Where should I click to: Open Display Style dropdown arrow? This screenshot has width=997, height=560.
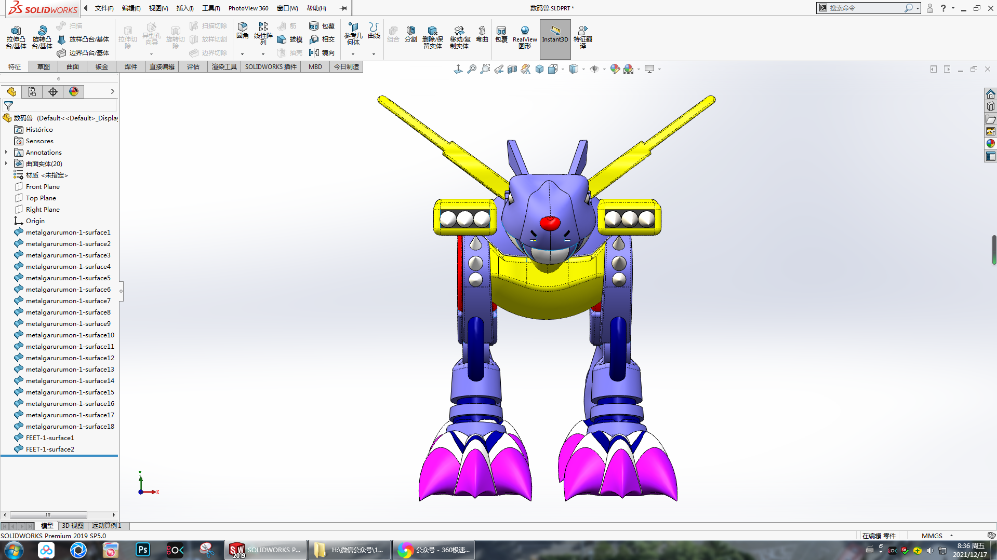coord(583,70)
